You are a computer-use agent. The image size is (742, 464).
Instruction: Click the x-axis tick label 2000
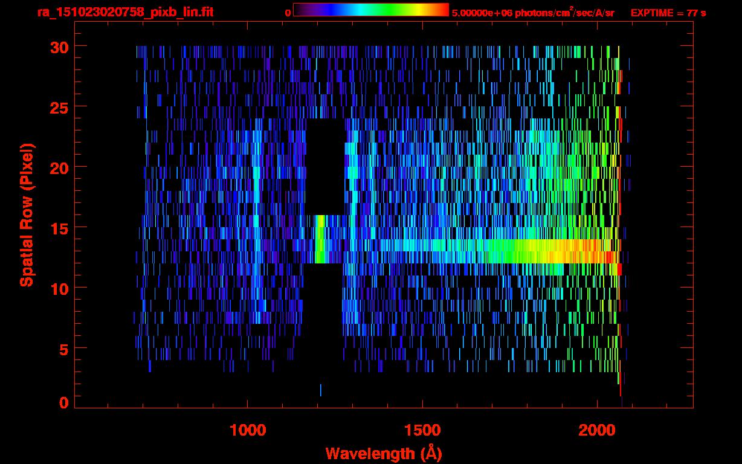[596, 430]
